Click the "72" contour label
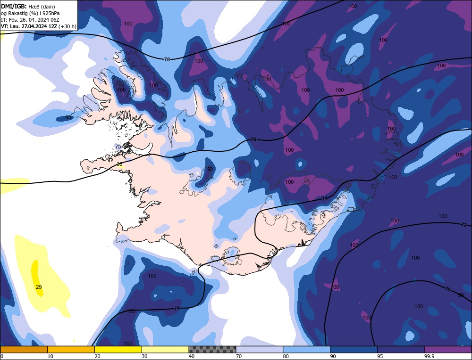472x360 pixels. point(464,225)
